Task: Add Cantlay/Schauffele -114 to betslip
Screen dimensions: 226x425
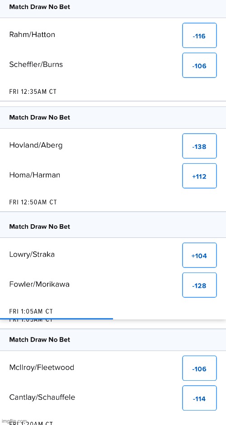Action: [199, 398]
